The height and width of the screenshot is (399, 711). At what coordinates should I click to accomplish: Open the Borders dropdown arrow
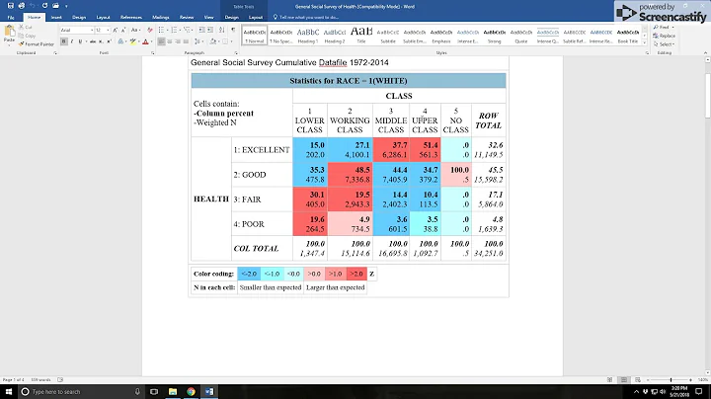click(231, 41)
